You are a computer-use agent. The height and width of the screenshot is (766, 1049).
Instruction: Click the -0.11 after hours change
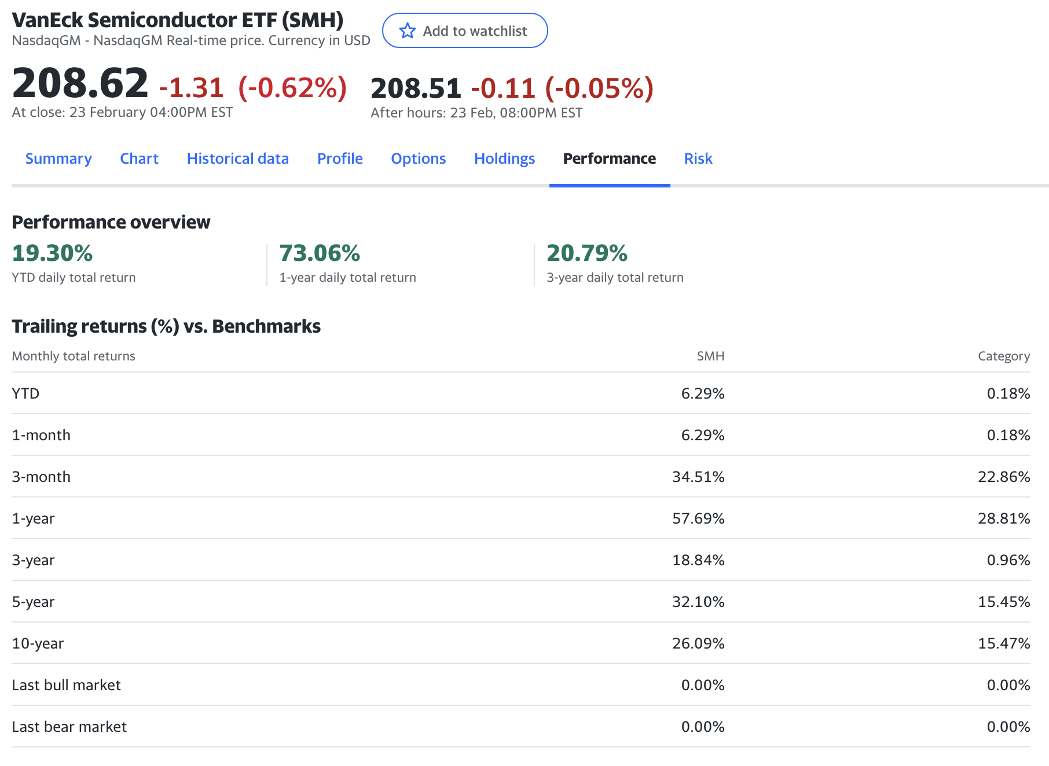pyautogui.click(x=503, y=89)
